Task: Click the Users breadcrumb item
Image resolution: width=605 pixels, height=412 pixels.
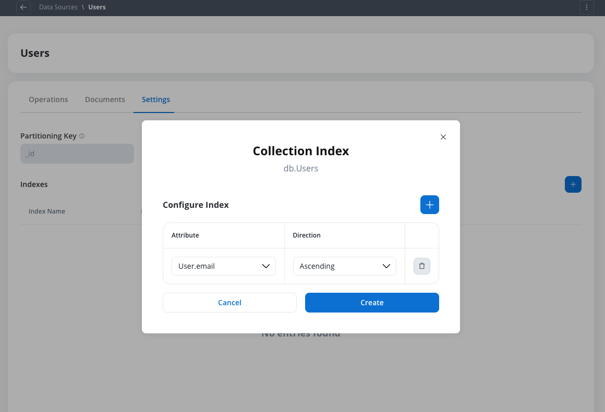Action: [x=97, y=8]
